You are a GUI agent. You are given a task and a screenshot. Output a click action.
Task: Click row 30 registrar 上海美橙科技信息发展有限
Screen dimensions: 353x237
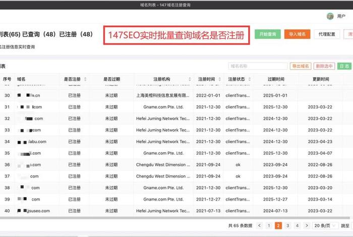163,95
